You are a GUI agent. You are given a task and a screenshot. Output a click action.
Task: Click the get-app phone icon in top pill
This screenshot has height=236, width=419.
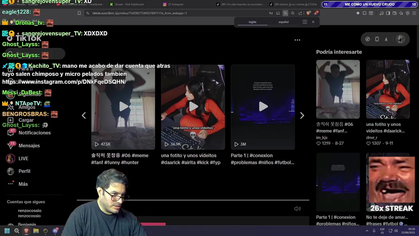tap(377, 39)
